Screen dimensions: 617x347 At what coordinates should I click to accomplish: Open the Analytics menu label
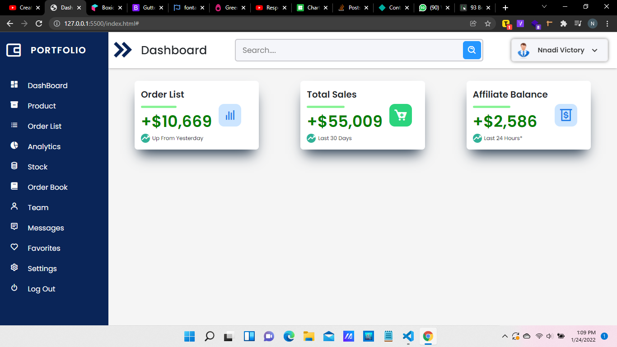click(x=44, y=146)
